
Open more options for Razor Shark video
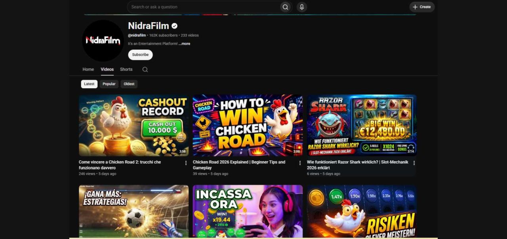[x=414, y=163]
